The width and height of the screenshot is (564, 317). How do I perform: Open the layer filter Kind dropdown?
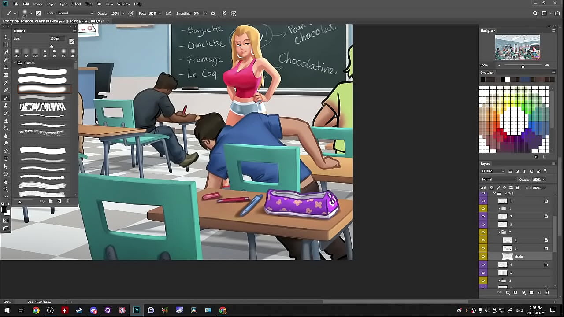[x=493, y=171]
